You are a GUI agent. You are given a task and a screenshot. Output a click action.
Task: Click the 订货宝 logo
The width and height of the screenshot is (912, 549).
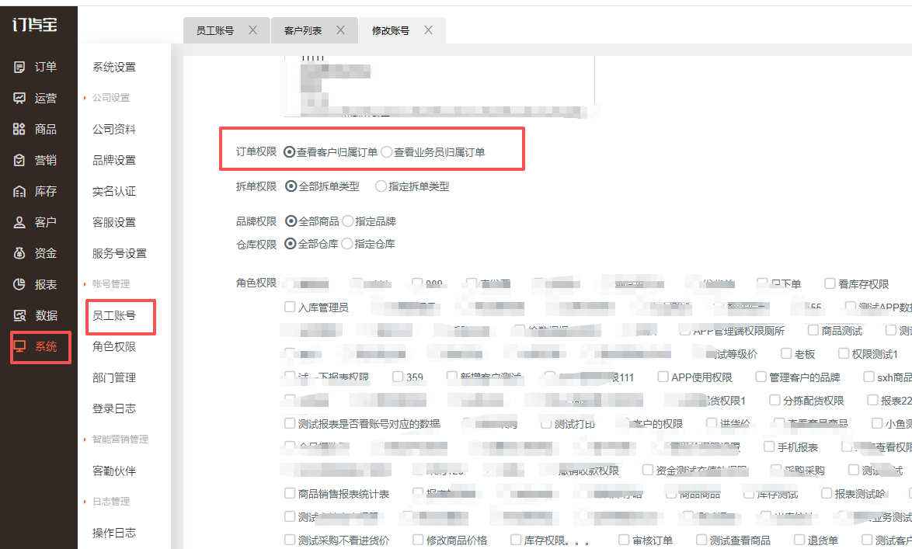34,24
